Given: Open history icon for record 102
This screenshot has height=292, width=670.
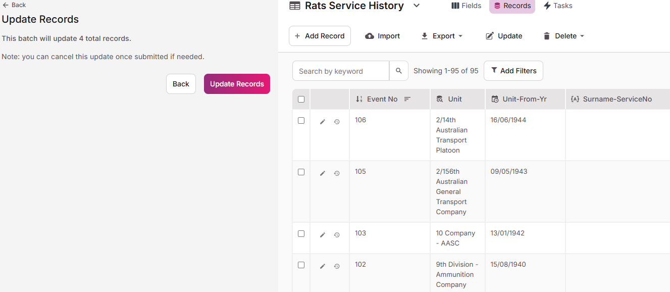Looking at the screenshot, I should [x=337, y=266].
